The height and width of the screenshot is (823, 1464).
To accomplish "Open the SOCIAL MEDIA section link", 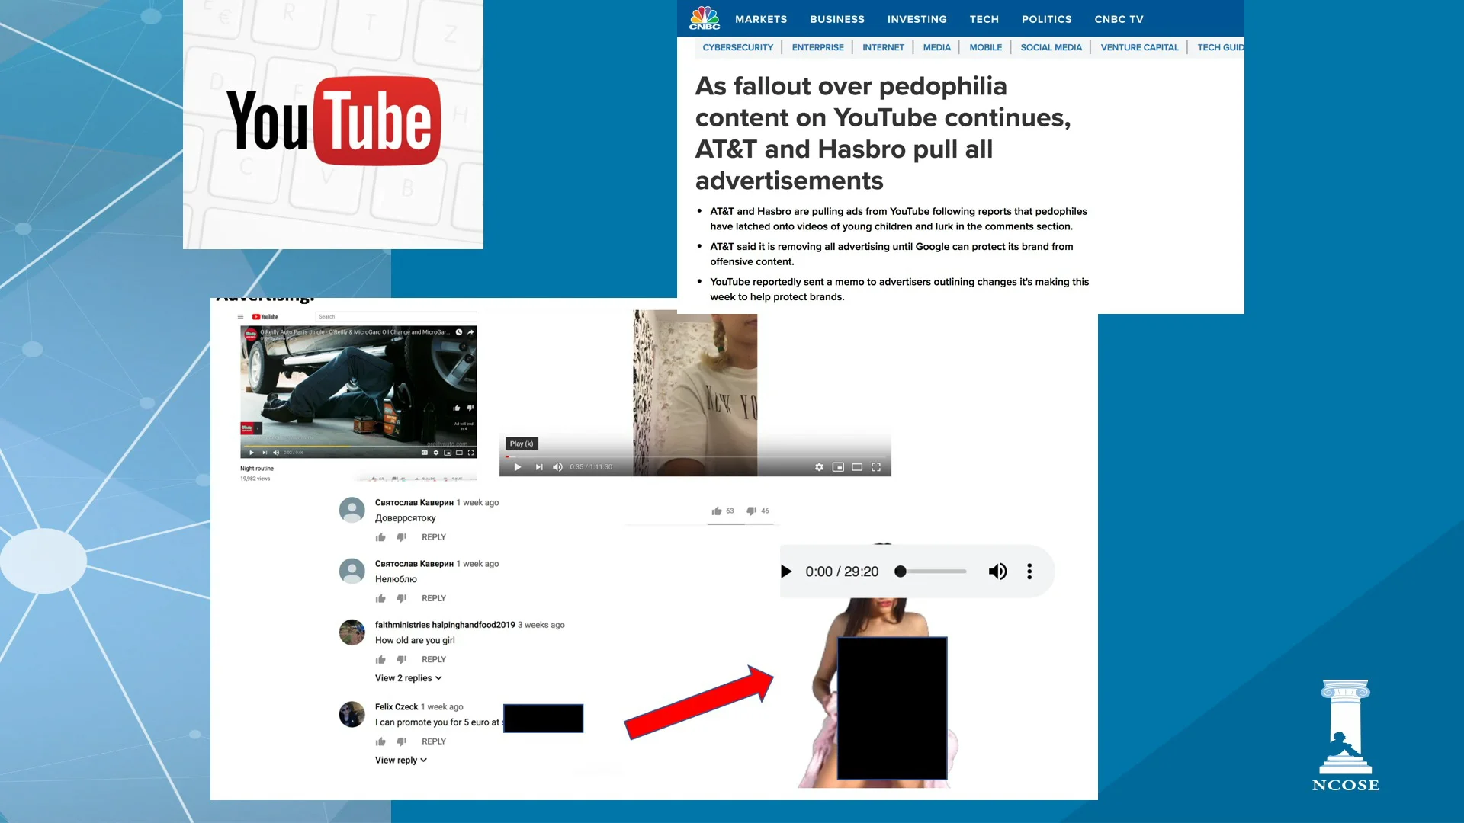I will coord(1051,47).
